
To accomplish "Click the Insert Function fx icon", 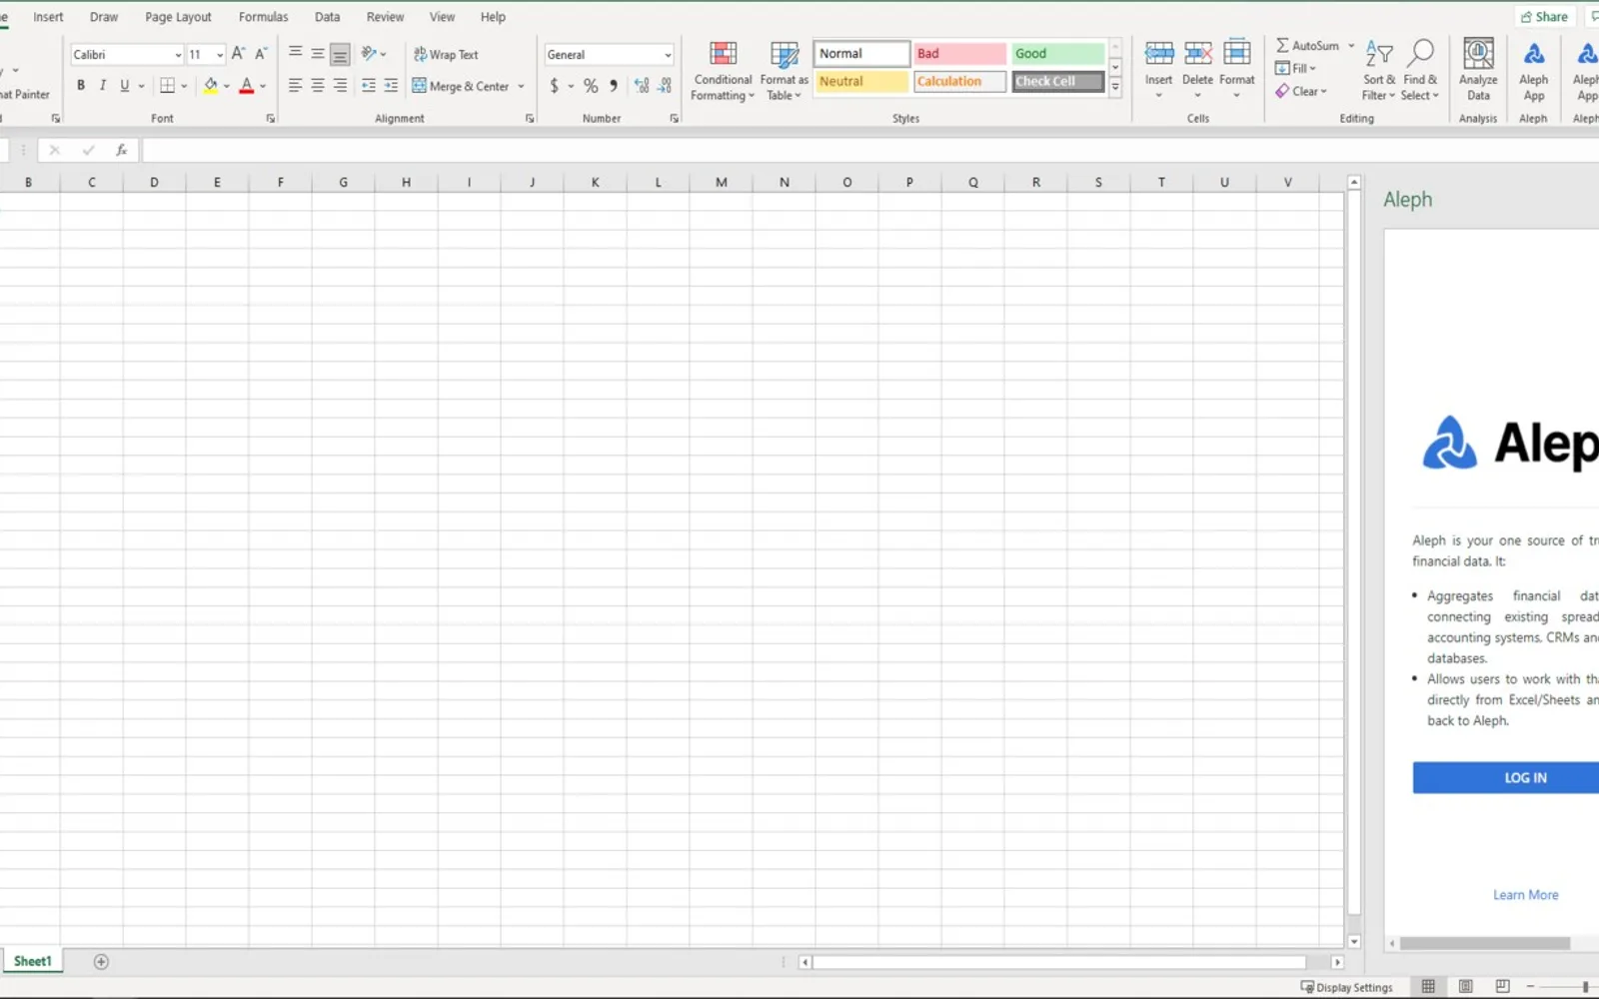I will pyautogui.click(x=121, y=151).
